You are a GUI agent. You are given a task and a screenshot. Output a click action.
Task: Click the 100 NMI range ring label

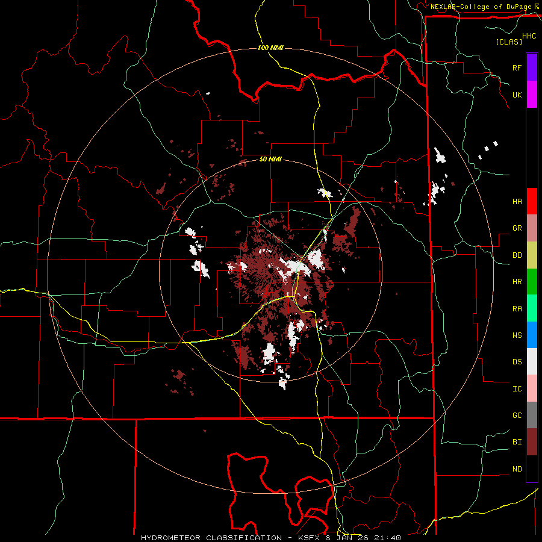click(270, 48)
